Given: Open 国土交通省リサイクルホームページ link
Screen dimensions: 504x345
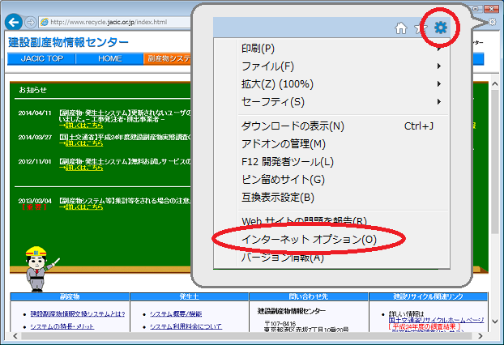Looking at the screenshot, I should (x=436, y=320).
